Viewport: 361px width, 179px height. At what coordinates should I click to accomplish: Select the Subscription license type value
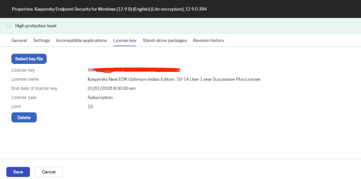click(x=100, y=97)
